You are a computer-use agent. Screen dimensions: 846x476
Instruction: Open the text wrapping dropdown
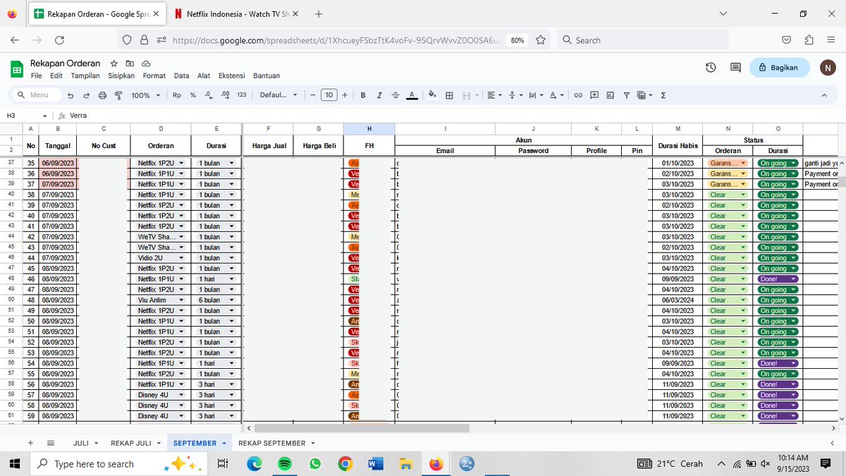point(535,95)
